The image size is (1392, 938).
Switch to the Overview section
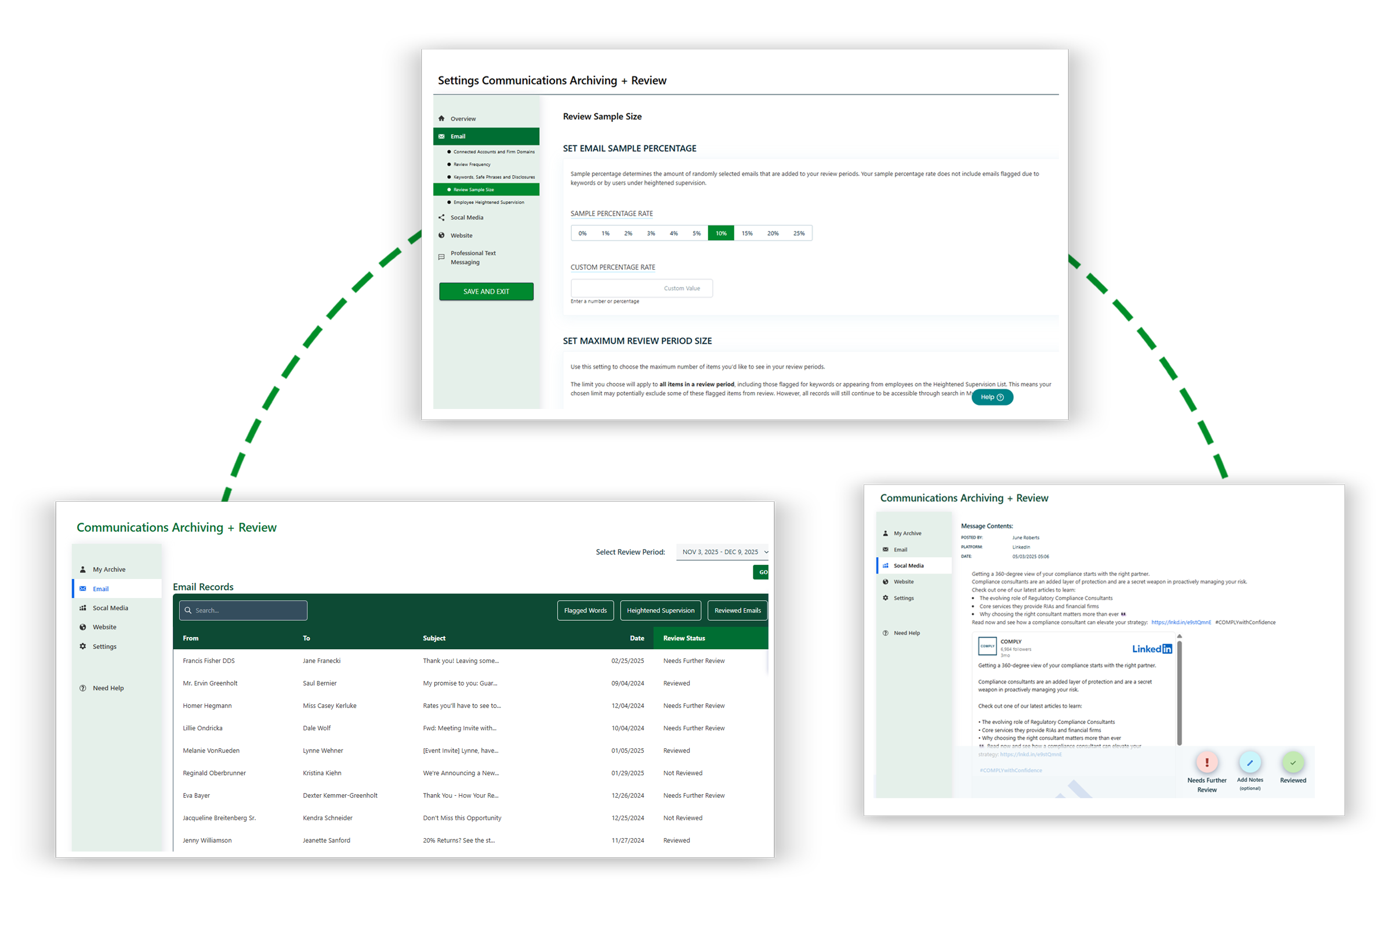(x=463, y=118)
